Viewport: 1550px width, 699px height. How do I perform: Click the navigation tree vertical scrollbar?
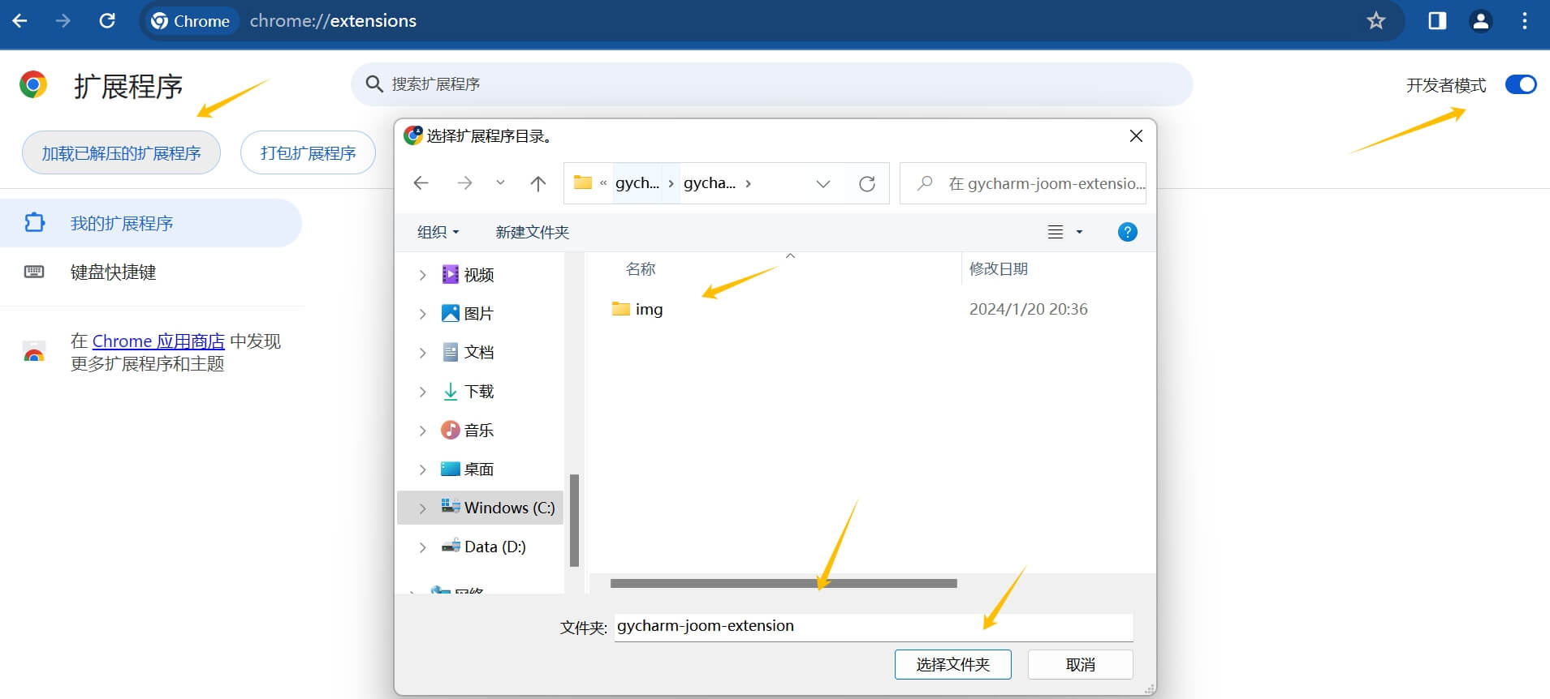(x=574, y=520)
